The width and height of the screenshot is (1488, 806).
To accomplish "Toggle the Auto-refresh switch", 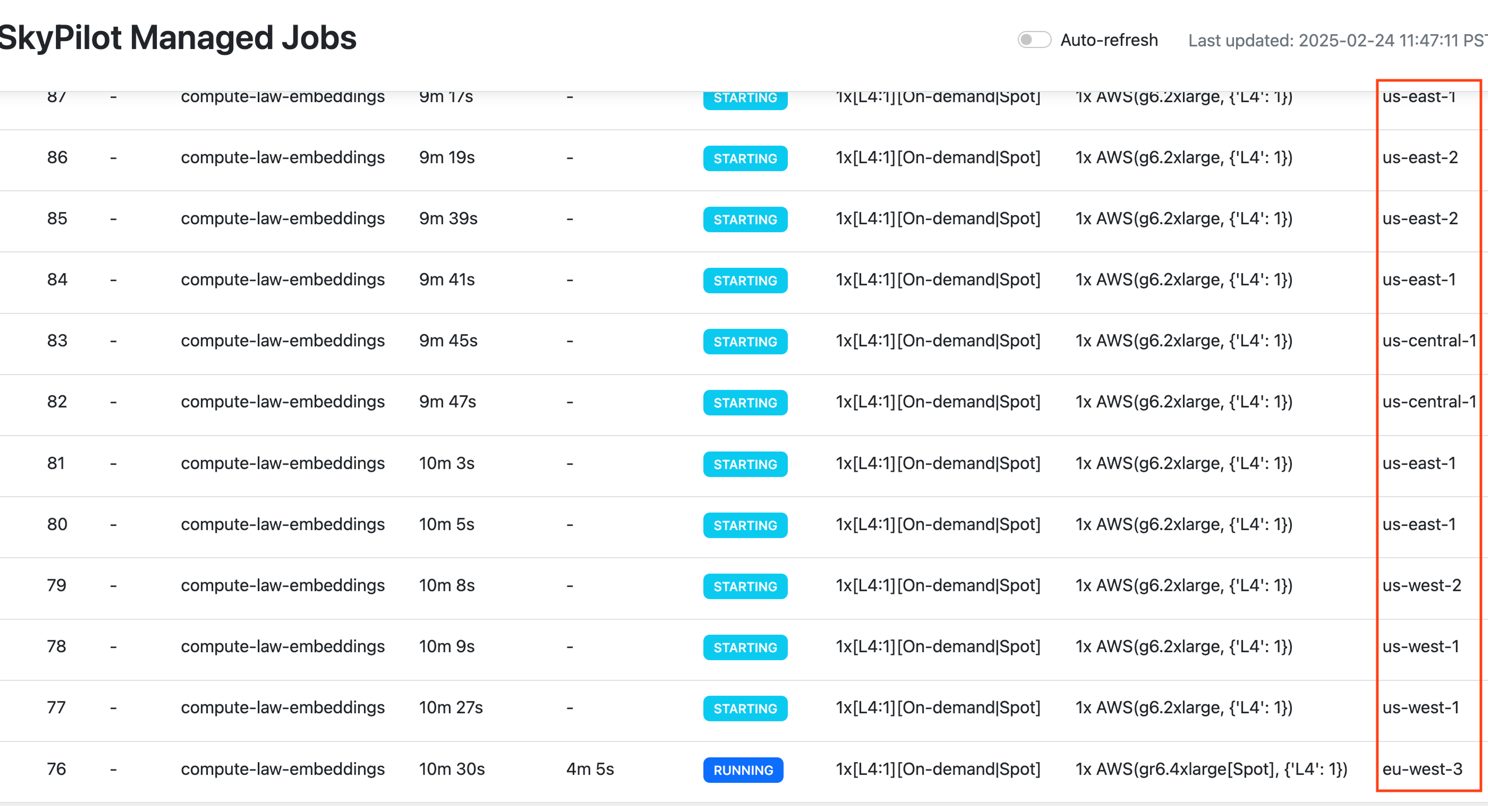I will 1034,40.
